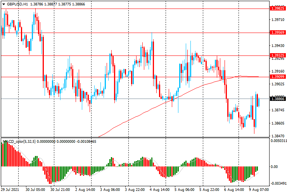Click the 2 Aug 14:00 time label

pyautogui.click(x=85, y=189)
